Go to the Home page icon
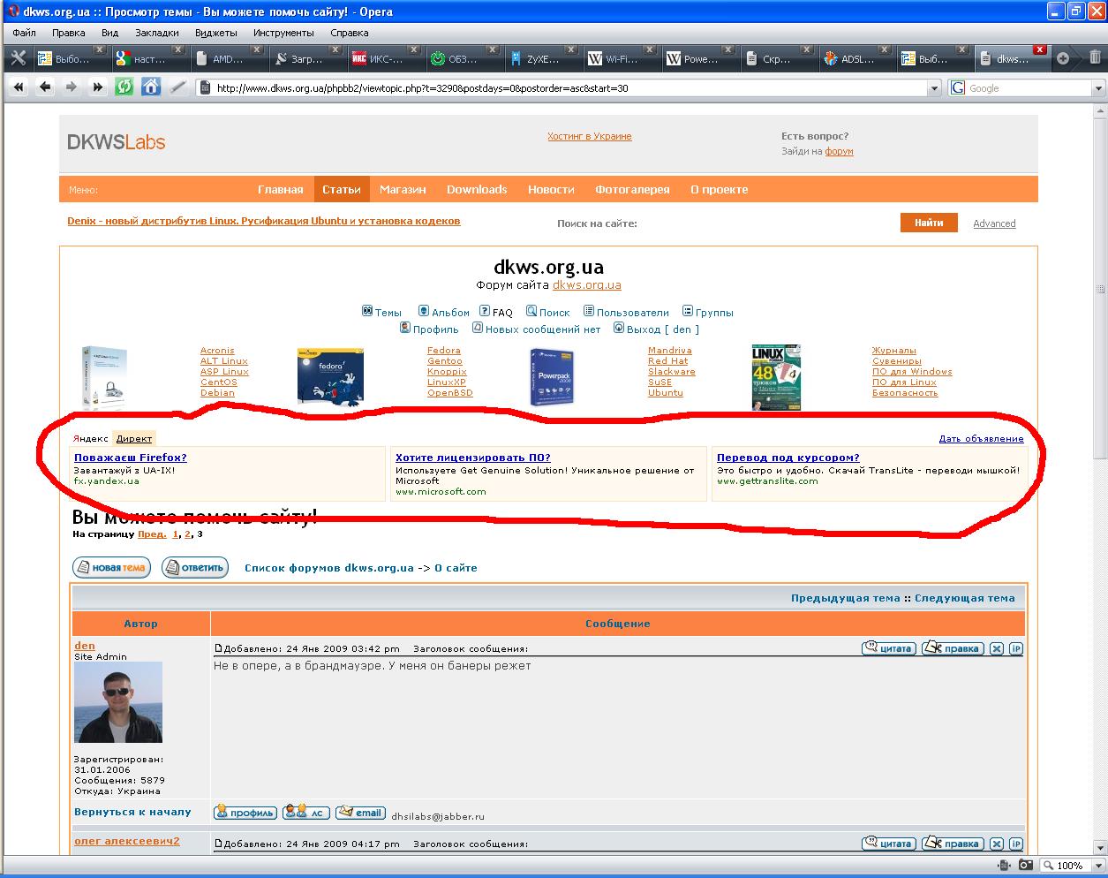This screenshot has width=1108, height=878. pos(151,87)
